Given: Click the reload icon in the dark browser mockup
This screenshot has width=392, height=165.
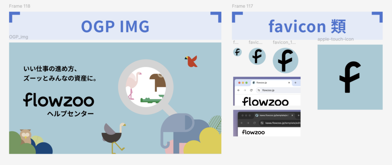Looking at the screenshot, I should 254,123.
